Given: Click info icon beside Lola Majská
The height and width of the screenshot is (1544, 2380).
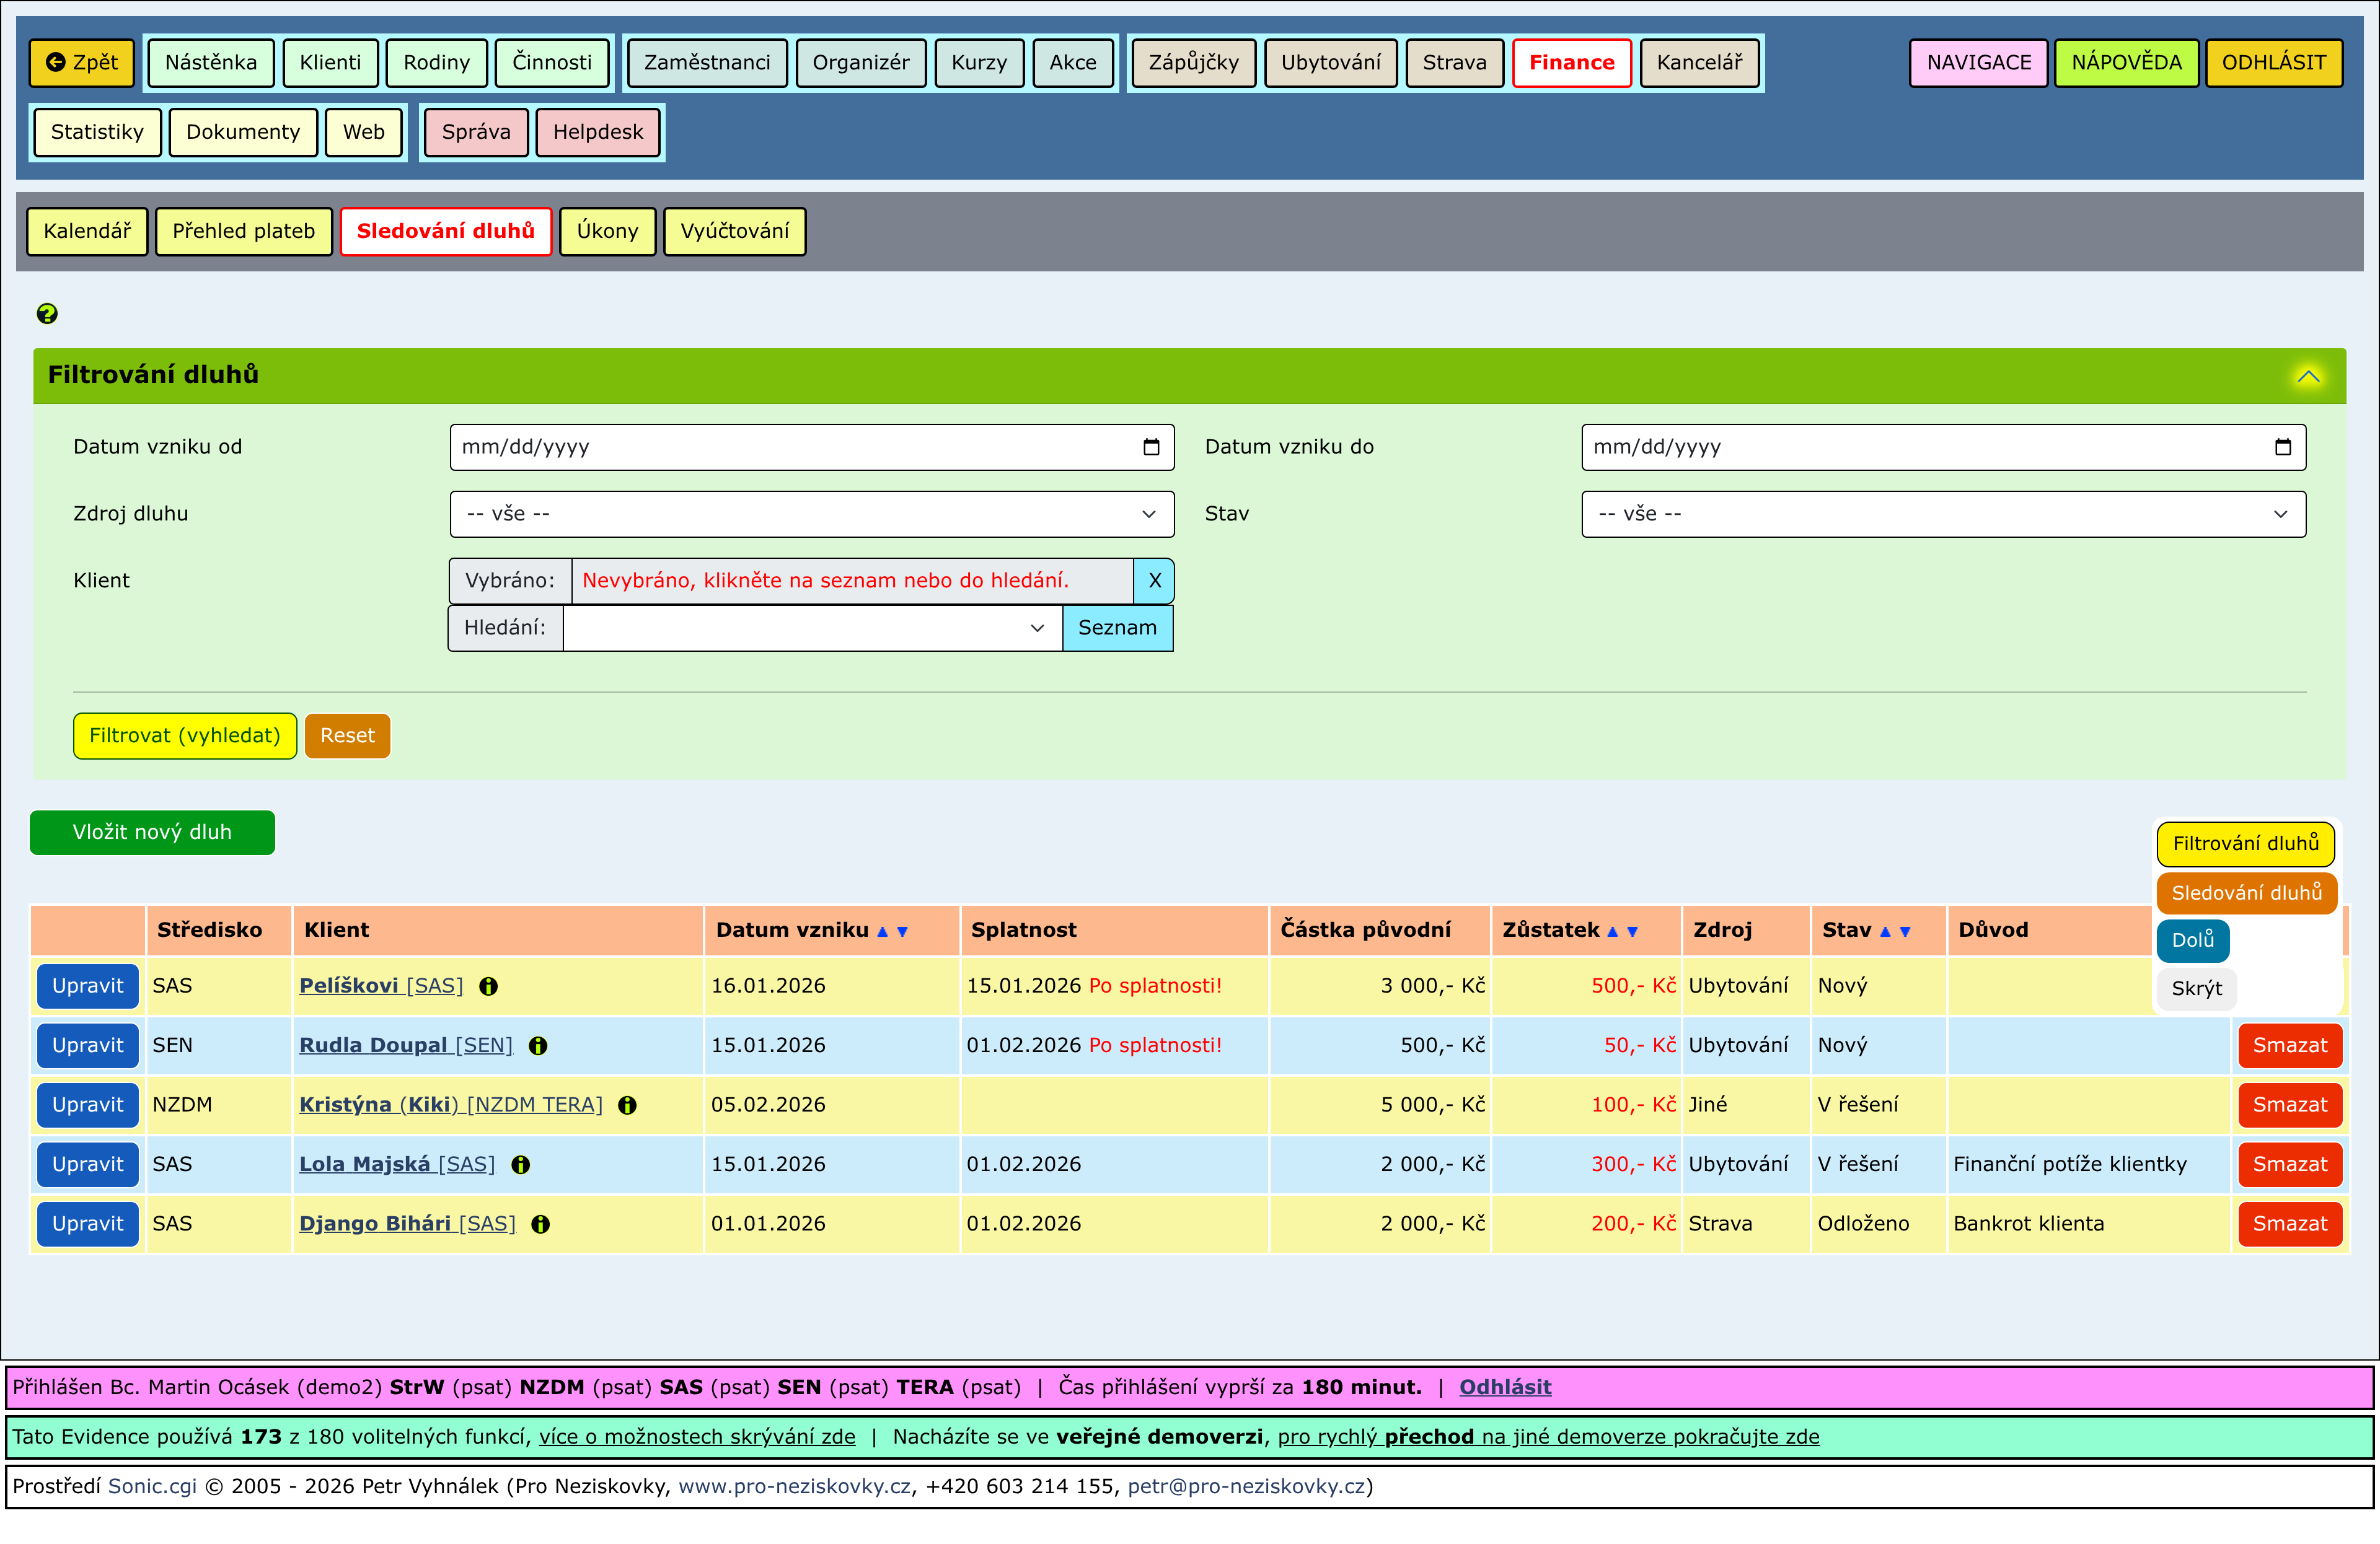Looking at the screenshot, I should click(x=521, y=1164).
